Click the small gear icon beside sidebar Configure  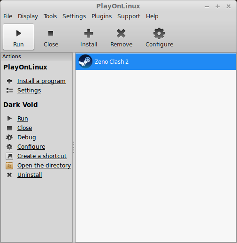pos(9,147)
